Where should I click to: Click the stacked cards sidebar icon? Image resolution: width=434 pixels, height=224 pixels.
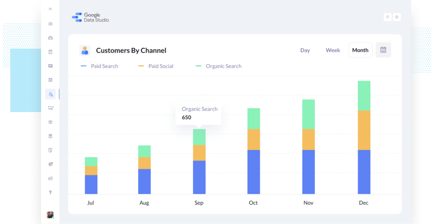[x=50, y=66]
